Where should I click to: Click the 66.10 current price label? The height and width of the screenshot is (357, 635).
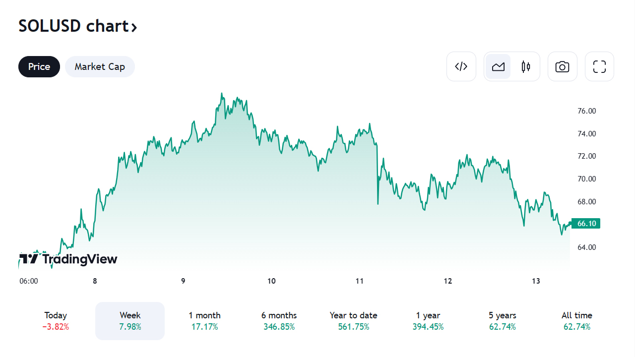click(x=586, y=224)
